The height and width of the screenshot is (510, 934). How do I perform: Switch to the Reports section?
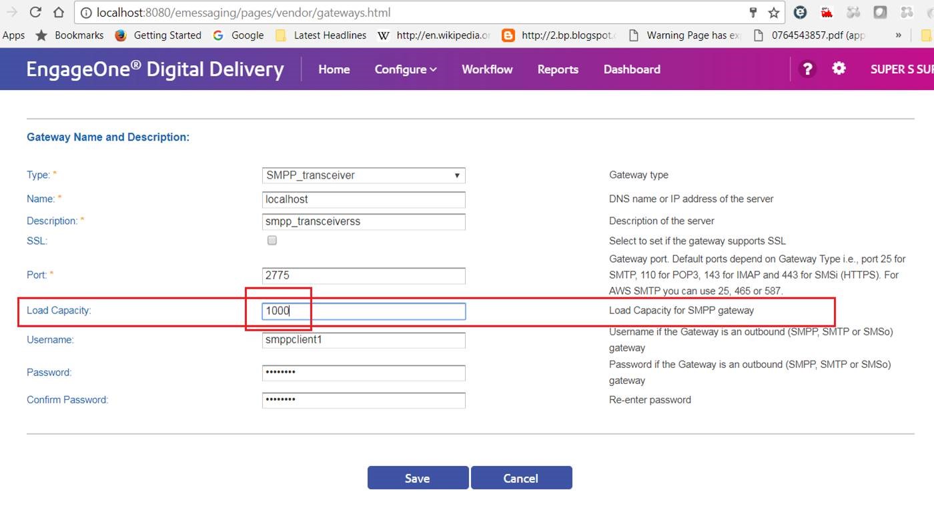[x=558, y=69]
